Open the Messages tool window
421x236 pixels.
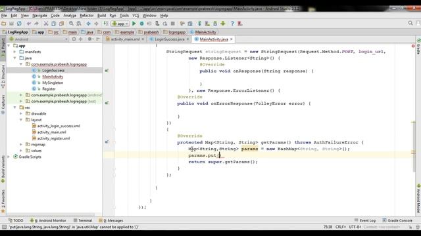pyautogui.click(x=111, y=220)
